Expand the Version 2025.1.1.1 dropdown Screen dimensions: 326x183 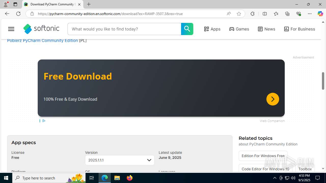(x=120, y=160)
